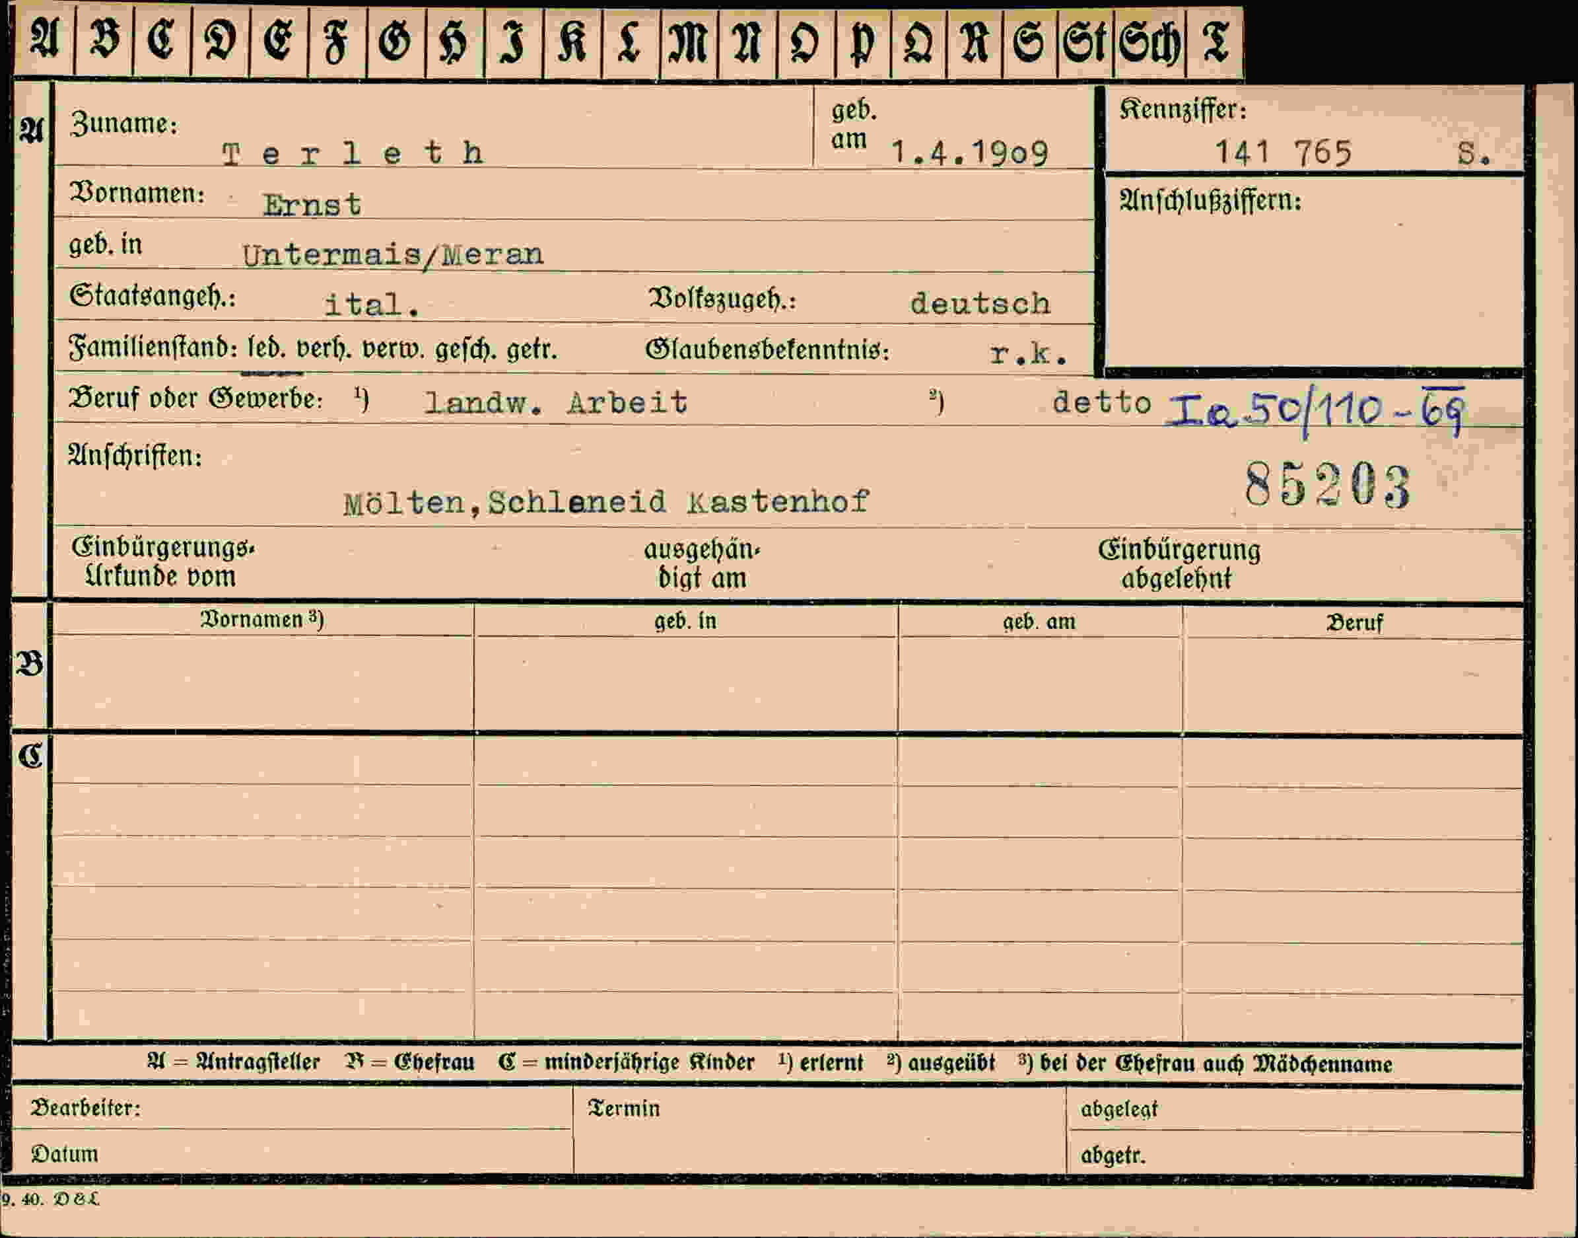
Task: Select the letter P index tab
Action: click(864, 42)
